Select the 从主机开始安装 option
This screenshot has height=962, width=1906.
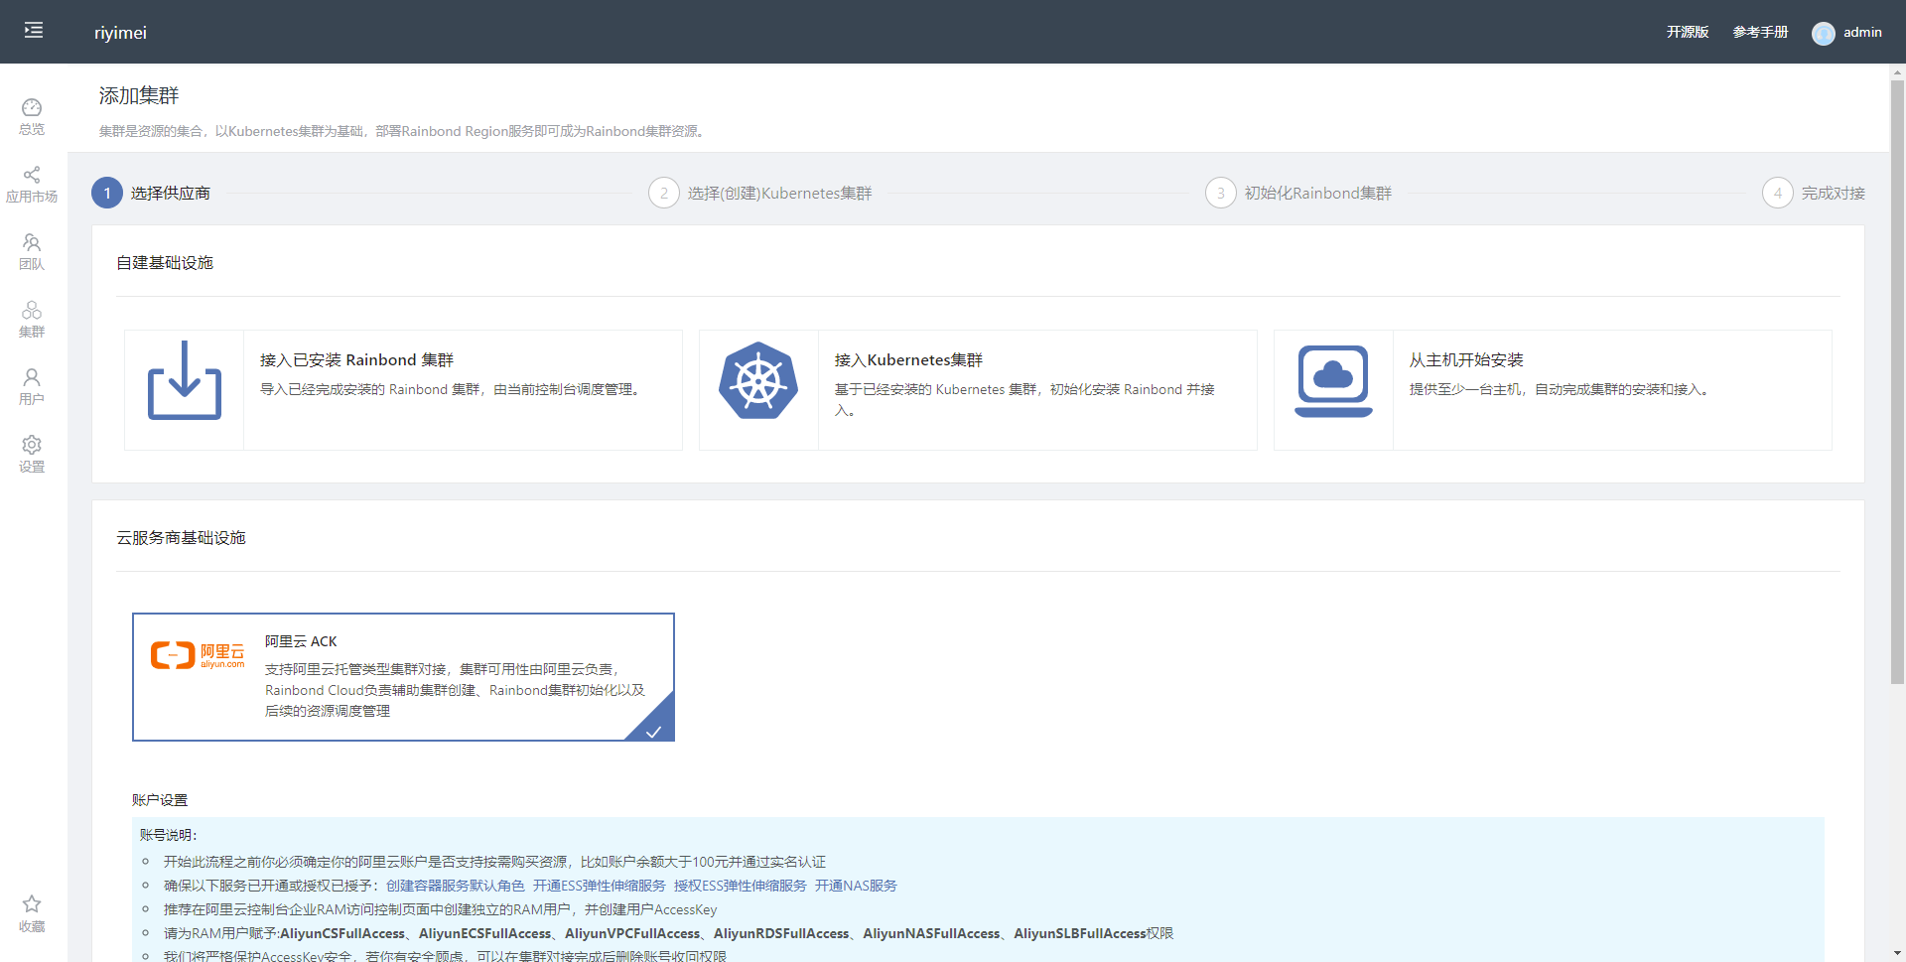pyautogui.click(x=1553, y=390)
